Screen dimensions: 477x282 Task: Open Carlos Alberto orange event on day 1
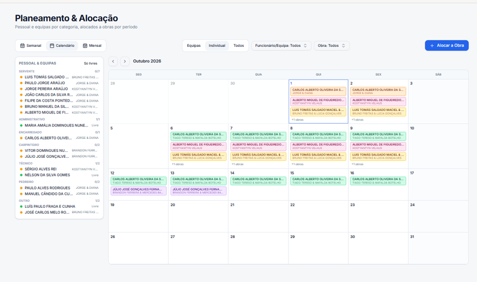[x=318, y=91]
